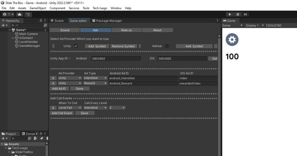Open the Level Fail When To Call dropdown
The image size is (297, 156).
70,108
